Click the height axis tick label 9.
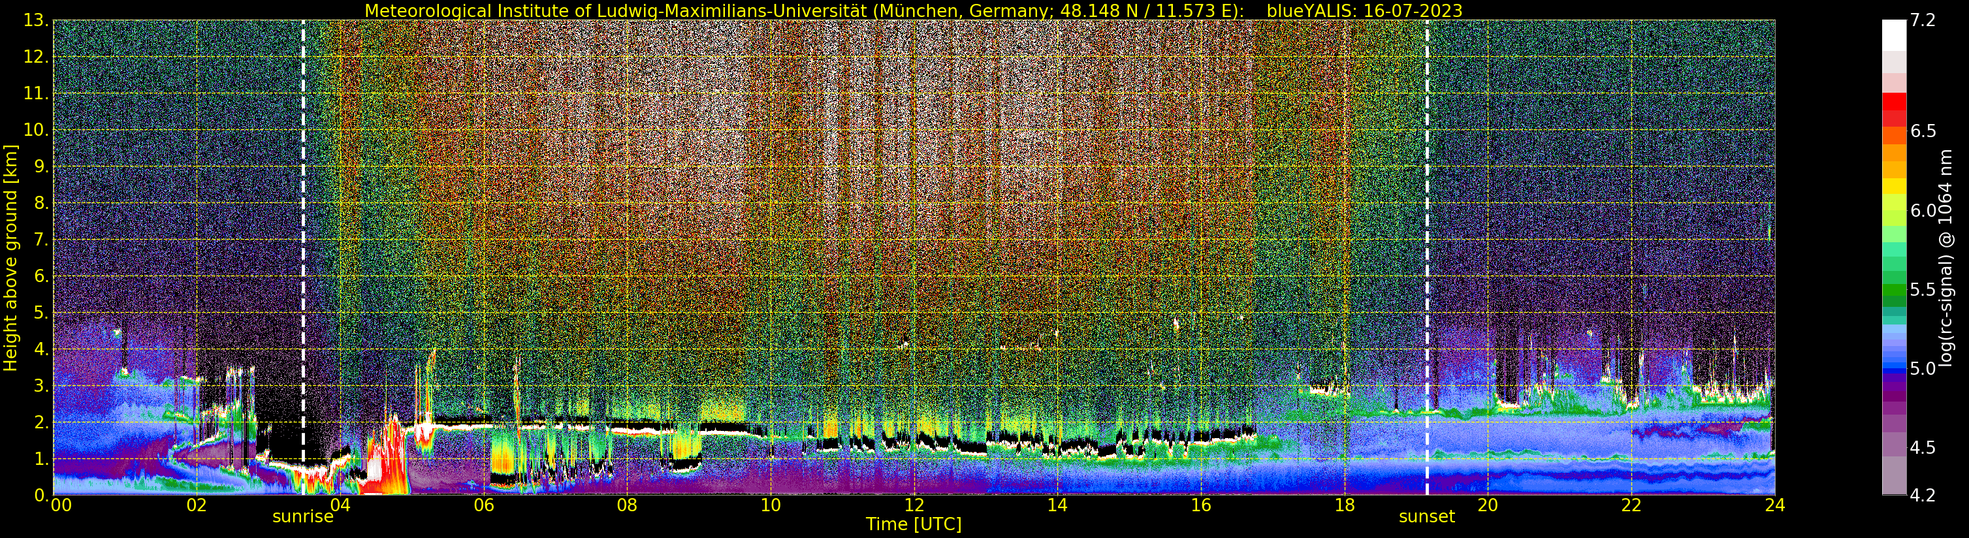 click(x=41, y=166)
